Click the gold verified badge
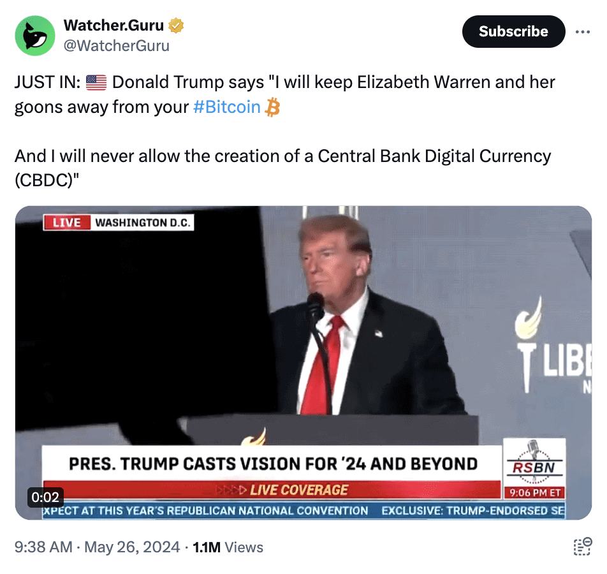This screenshot has height=574, width=607. tap(176, 26)
